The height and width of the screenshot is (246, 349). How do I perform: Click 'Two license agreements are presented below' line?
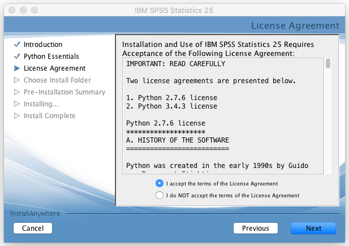tap(211, 81)
